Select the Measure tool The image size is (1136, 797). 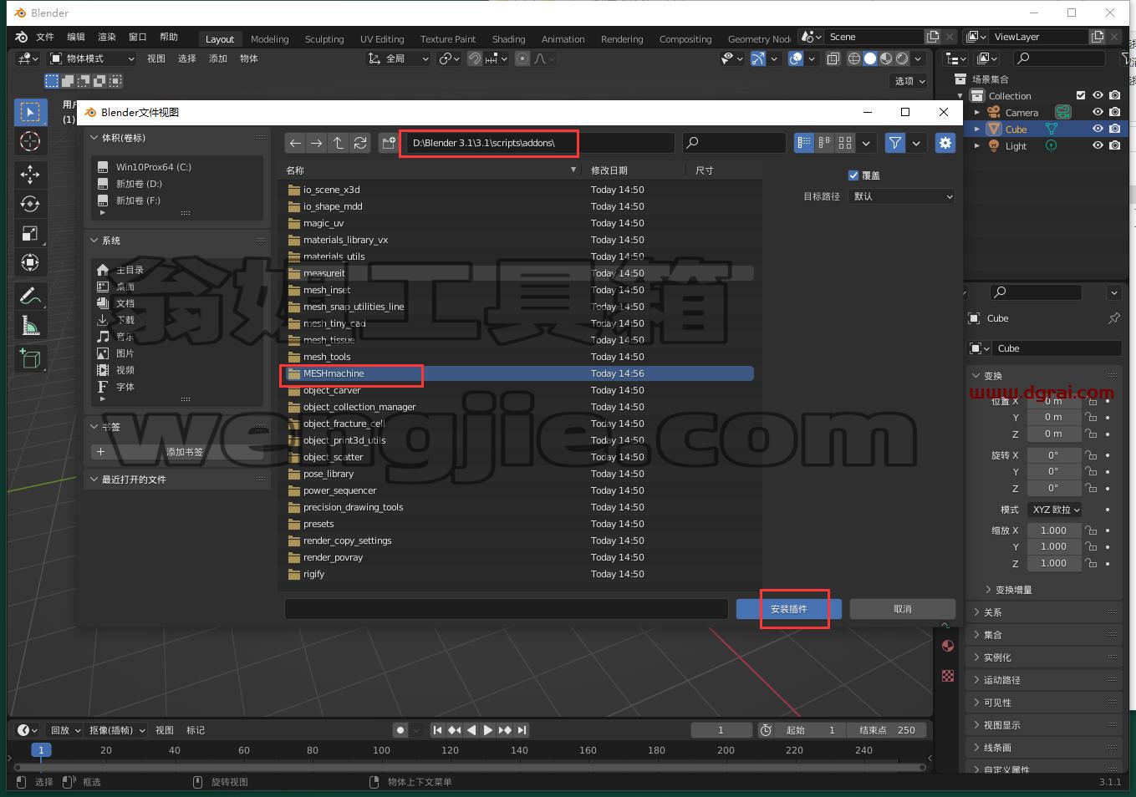(x=30, y=325)
